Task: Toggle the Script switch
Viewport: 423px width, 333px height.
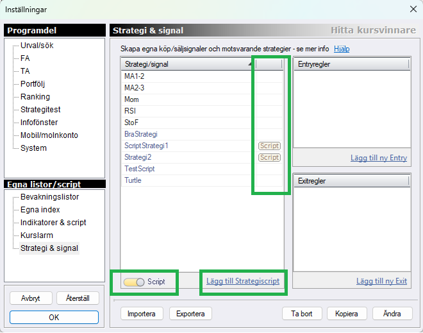Action: pos(135,282)
